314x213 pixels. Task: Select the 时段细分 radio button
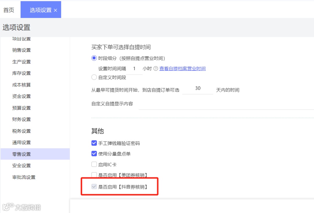(94, 58)
